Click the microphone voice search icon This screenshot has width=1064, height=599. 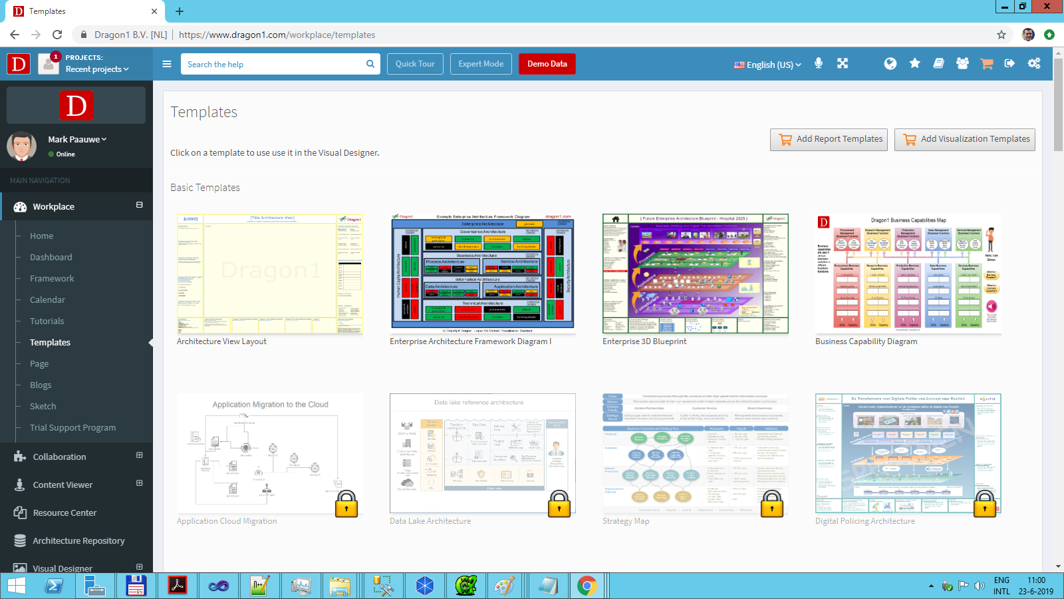819,63
